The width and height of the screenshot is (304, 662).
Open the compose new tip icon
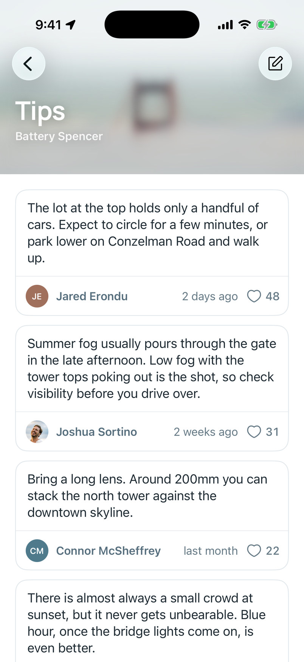click(x=275, y=64)
